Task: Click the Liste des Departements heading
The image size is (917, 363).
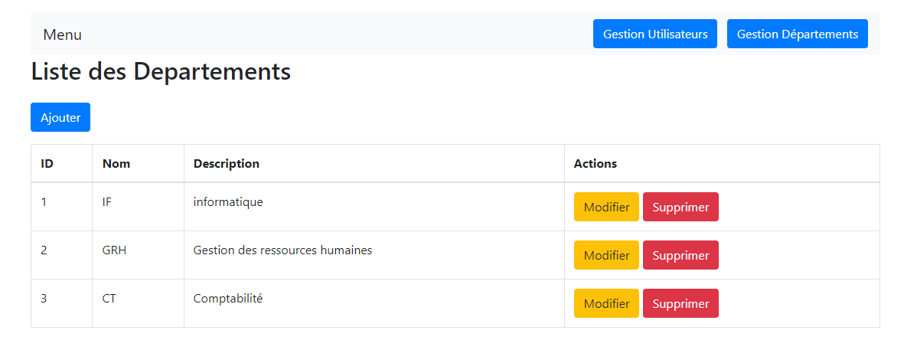Action: pyautogui.click(x=161, y=71)
